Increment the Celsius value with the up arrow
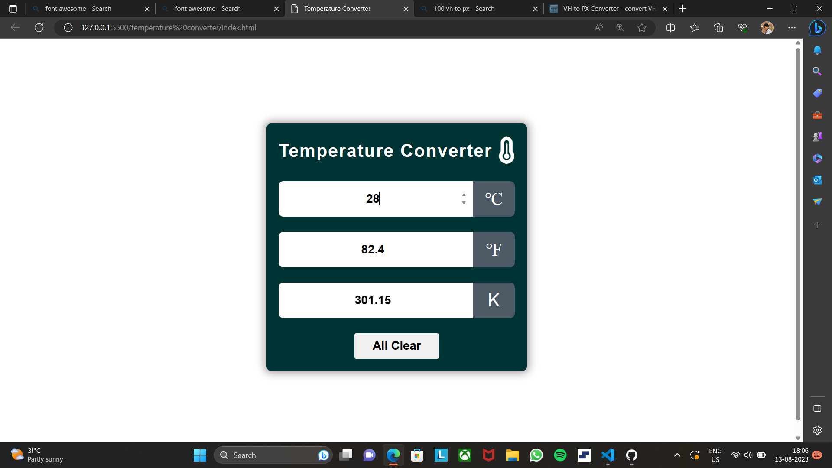The image size is (832, 468). tap(464, 194)
